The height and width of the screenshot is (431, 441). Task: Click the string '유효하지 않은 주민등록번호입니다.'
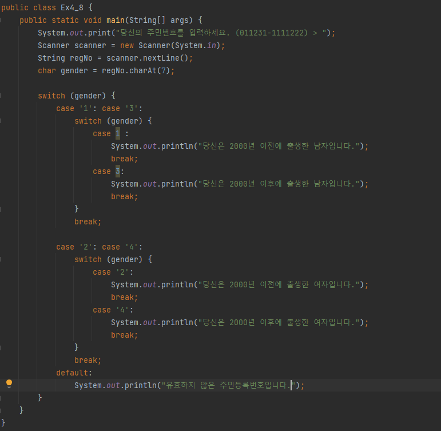[x=228, y=385]
